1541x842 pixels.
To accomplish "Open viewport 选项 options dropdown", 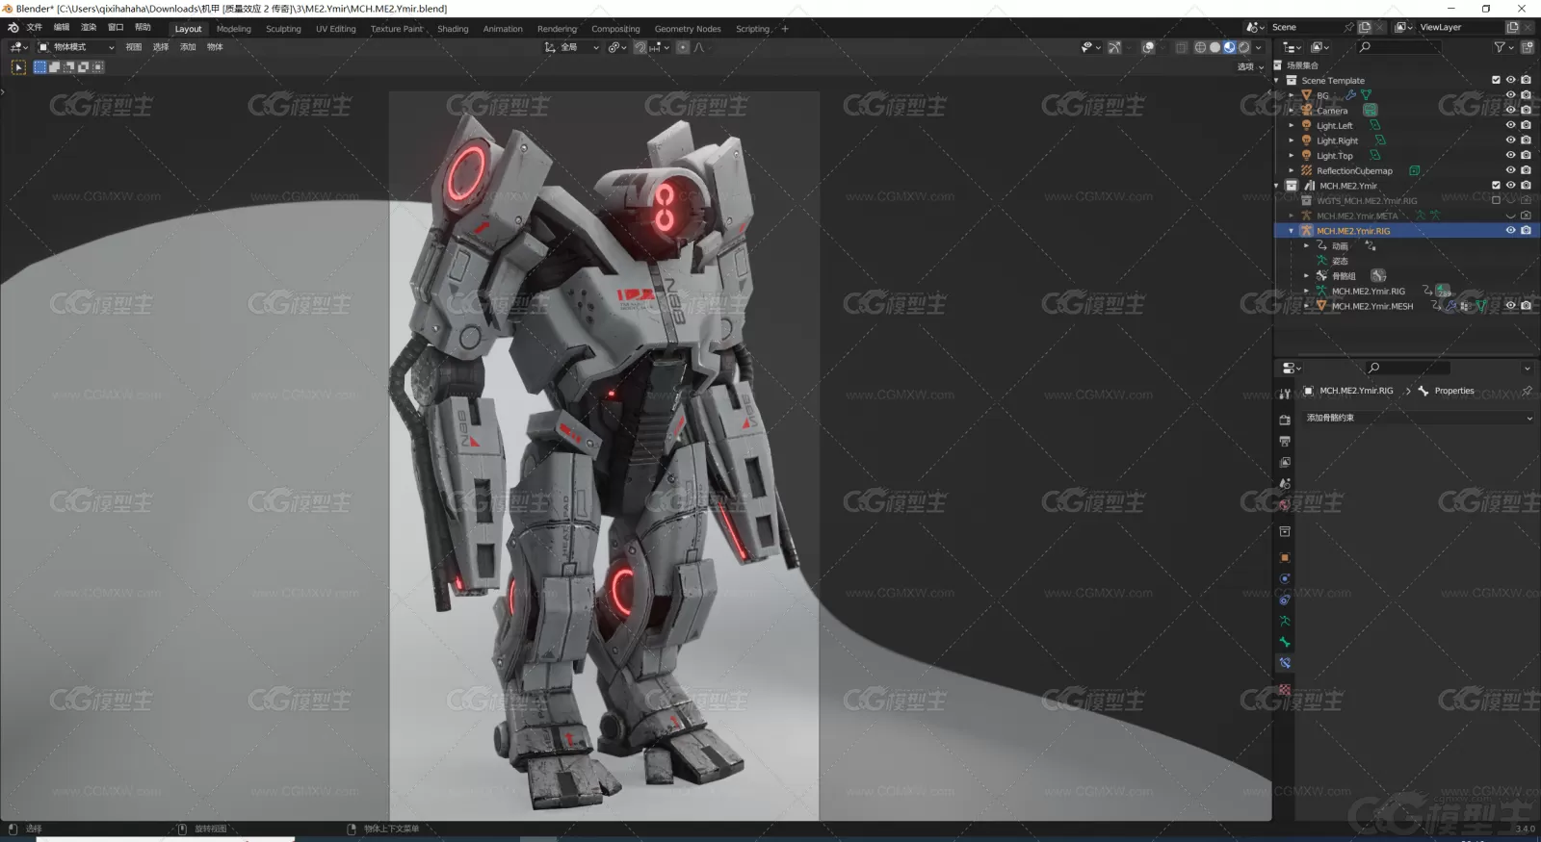I will tap(1250, 67).
